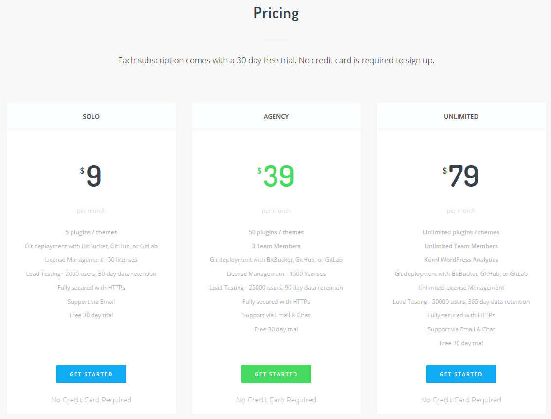Click the Unlimited Team Members feature
The image size is (551, 419).
(461, 246)
